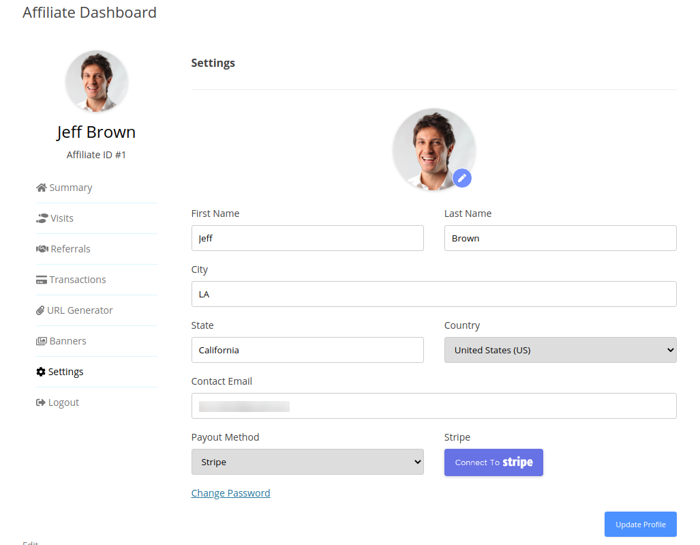Screen dimensions: 700x545
Task: Click the Logout link text
Action: click(x=63, y=402)
